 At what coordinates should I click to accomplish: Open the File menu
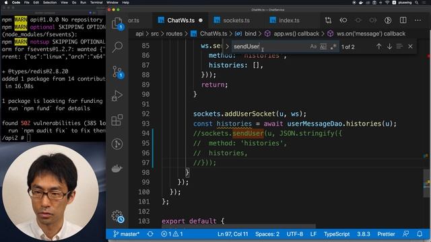[x=27, y=3]
